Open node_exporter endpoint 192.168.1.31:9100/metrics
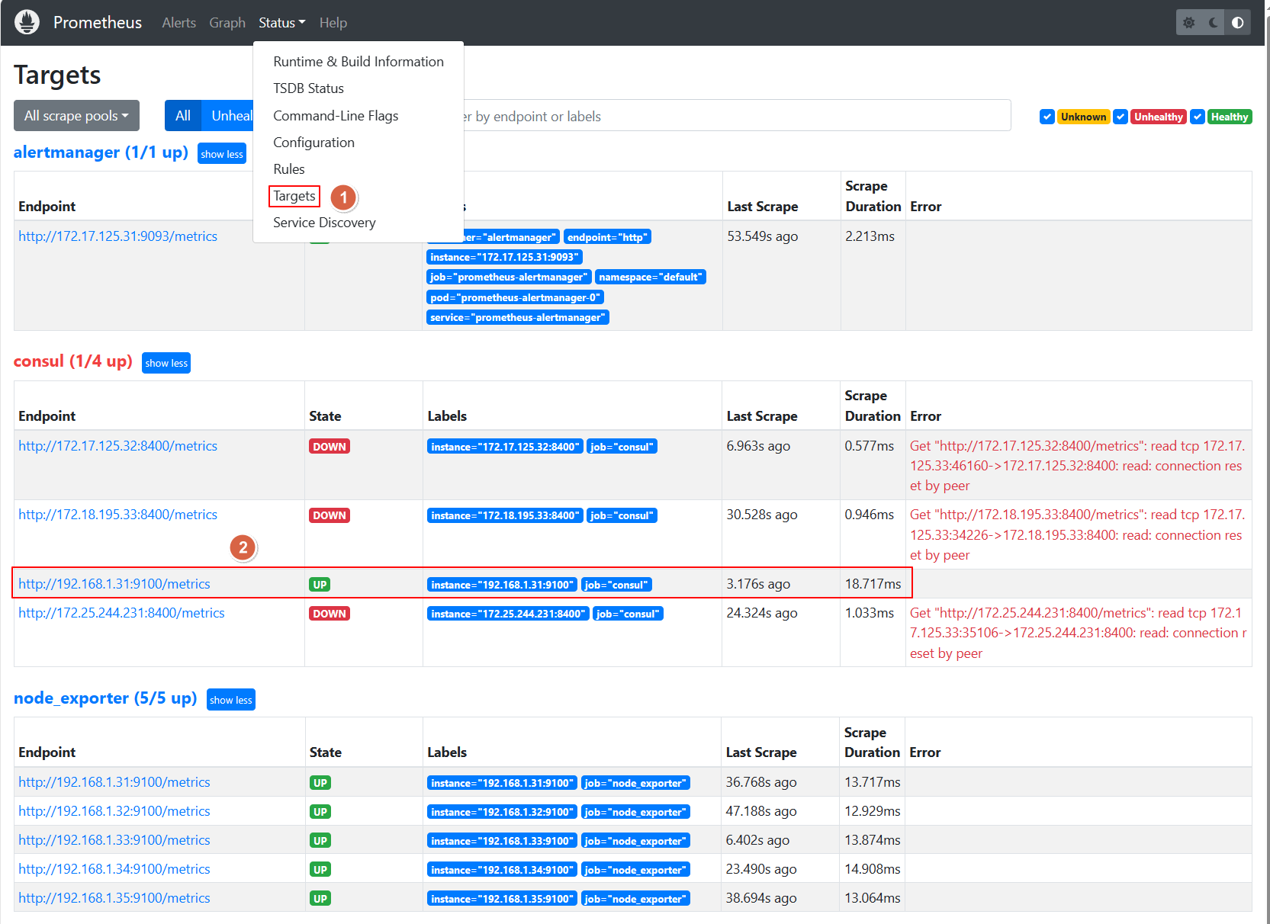The image size is (1270, 924). [114, 782]
